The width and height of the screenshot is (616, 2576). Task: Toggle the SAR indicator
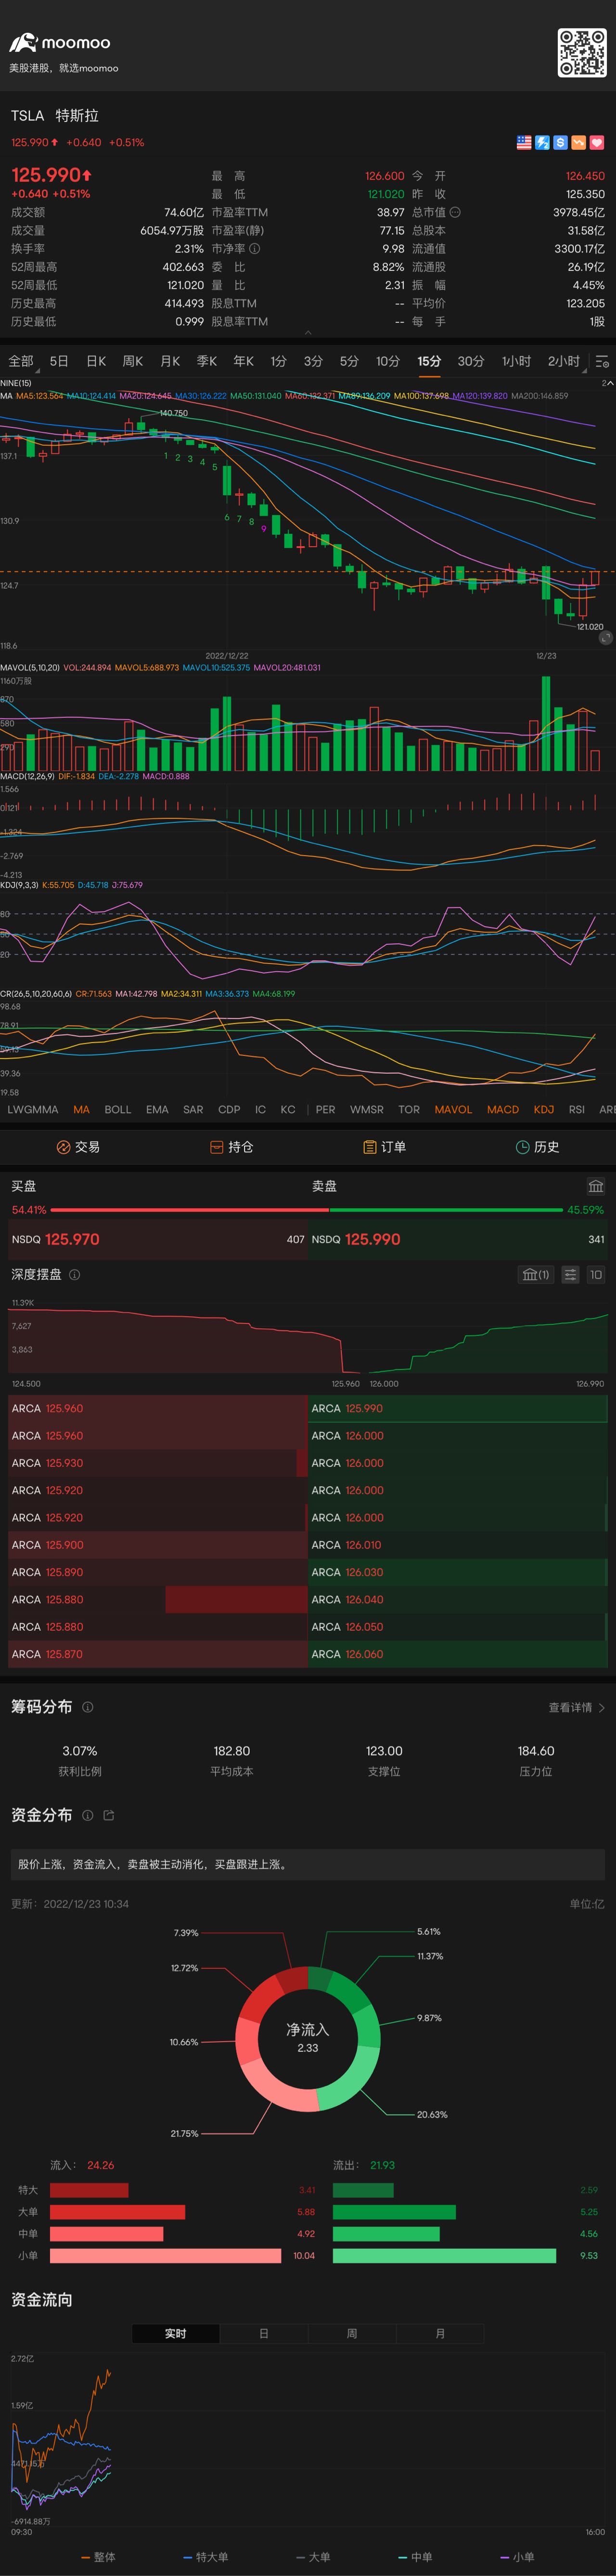click(x=192, y=1110)
